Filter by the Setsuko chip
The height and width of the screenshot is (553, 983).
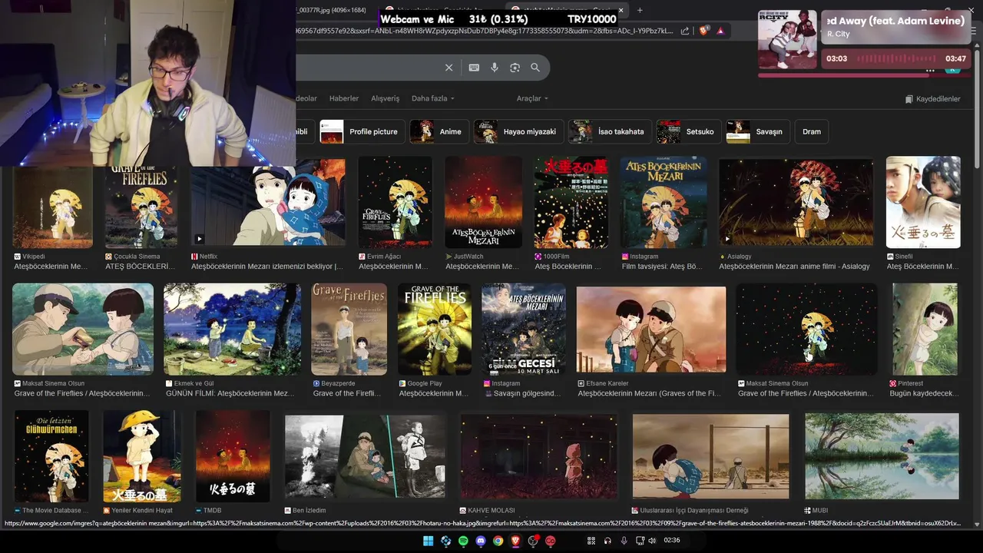click(687, 131)
